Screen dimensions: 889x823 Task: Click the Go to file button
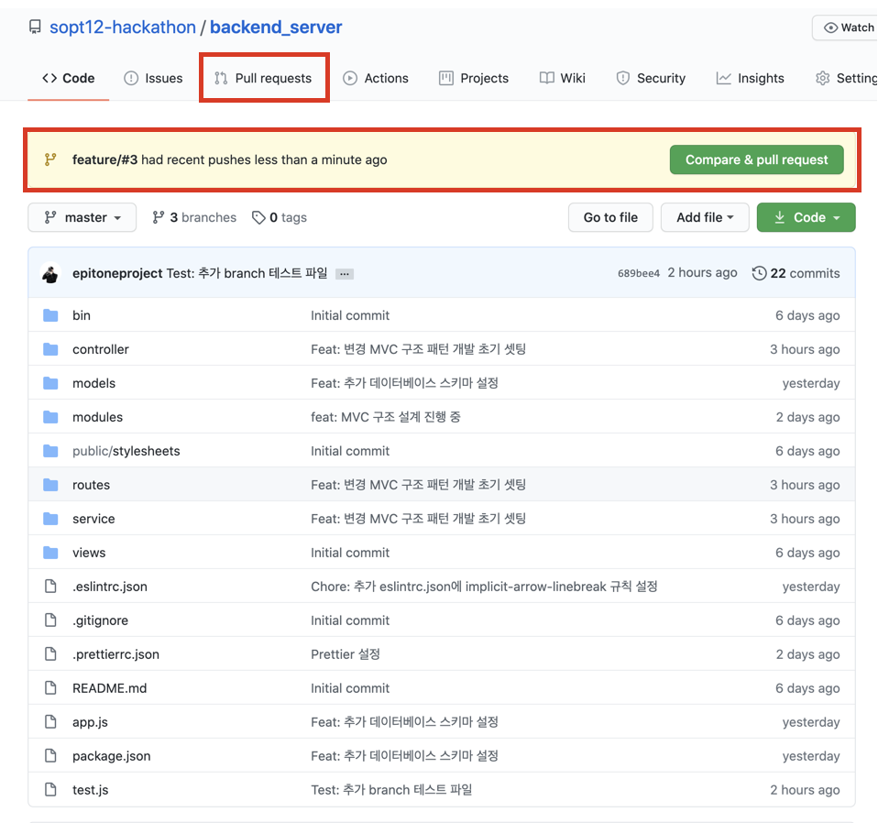click(610, 217)
